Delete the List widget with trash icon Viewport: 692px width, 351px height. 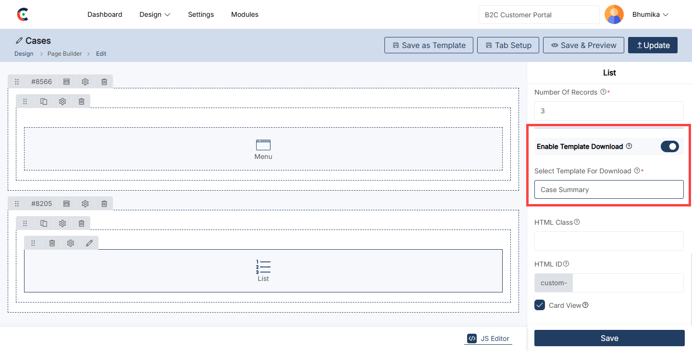tap(52, 243)
